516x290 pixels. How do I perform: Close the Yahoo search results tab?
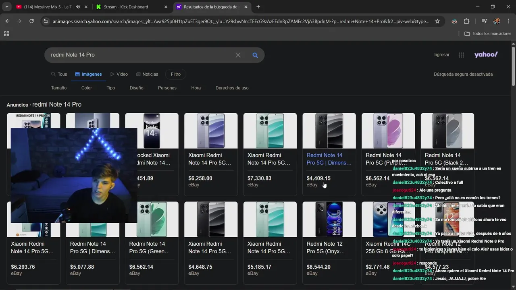246,7
